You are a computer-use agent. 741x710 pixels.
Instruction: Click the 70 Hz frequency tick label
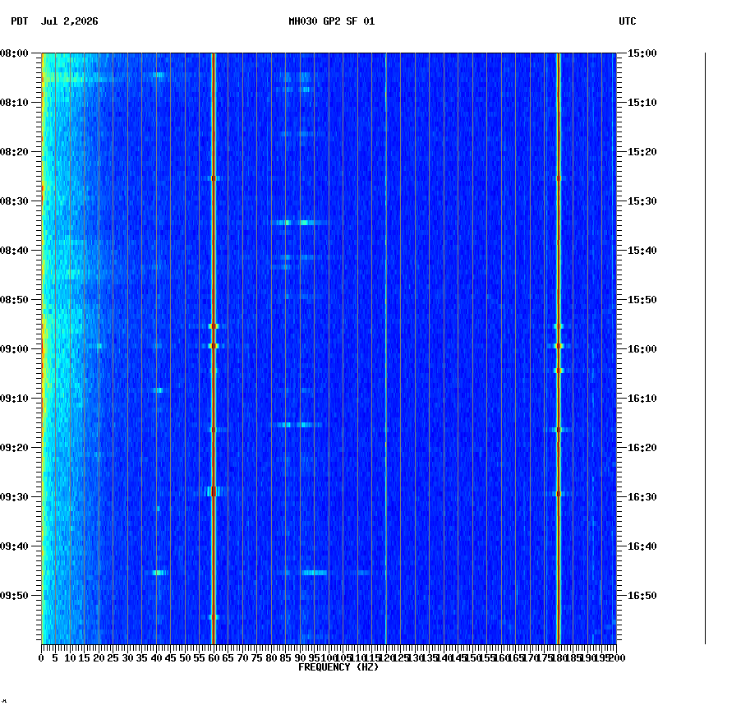click(242, 658)
